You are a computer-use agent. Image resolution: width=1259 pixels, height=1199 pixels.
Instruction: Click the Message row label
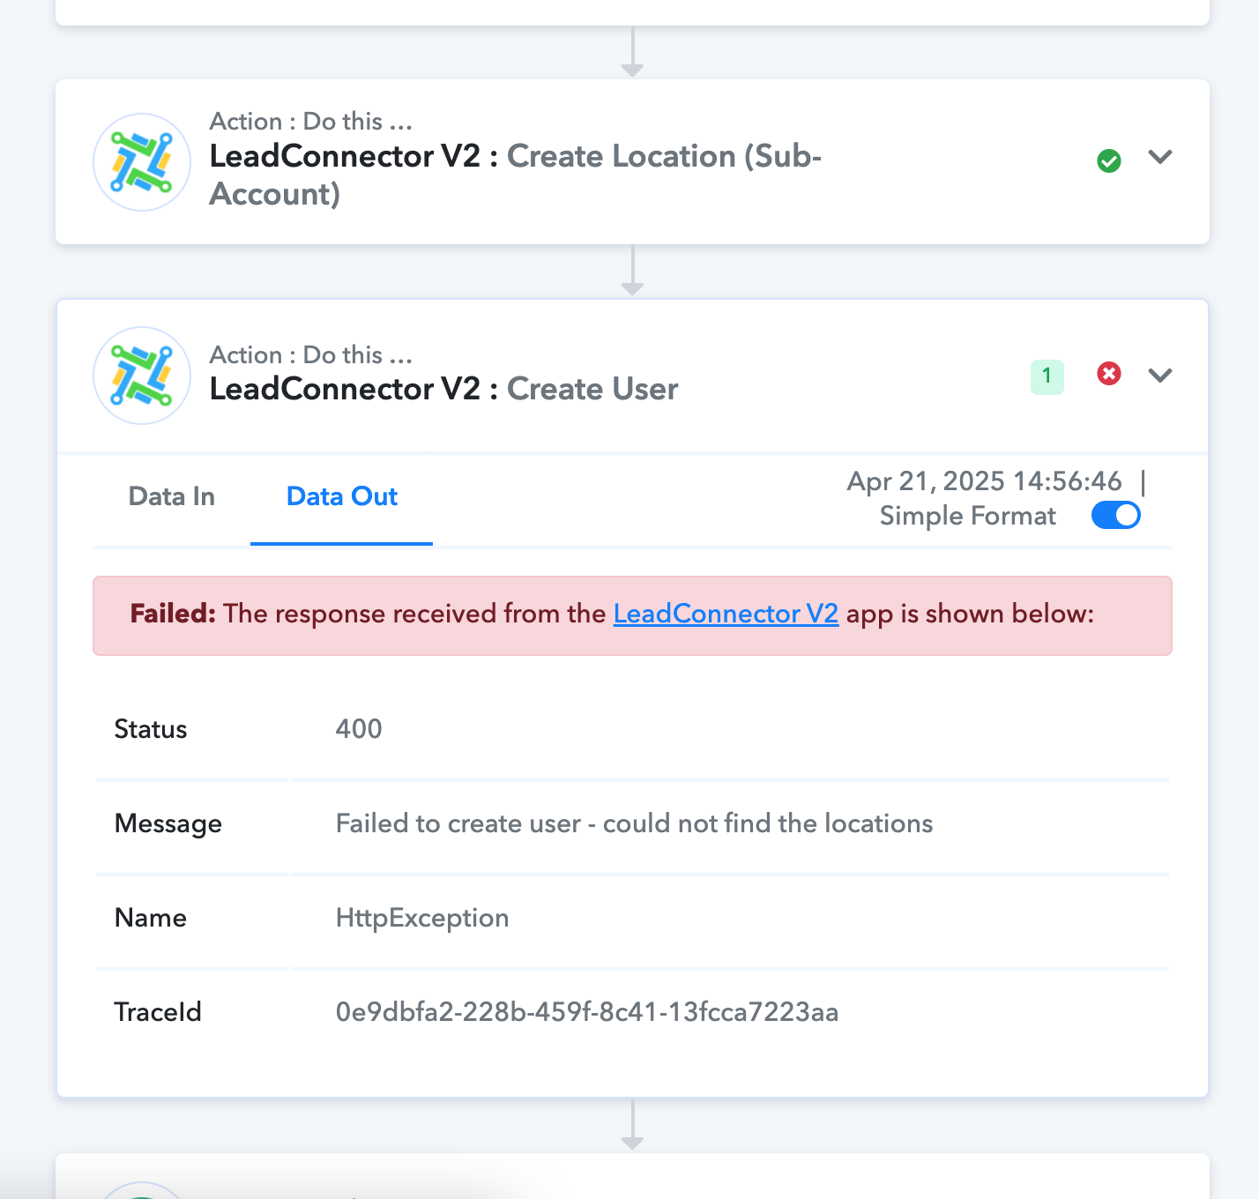pyautogui.click(x=168, y=823)
